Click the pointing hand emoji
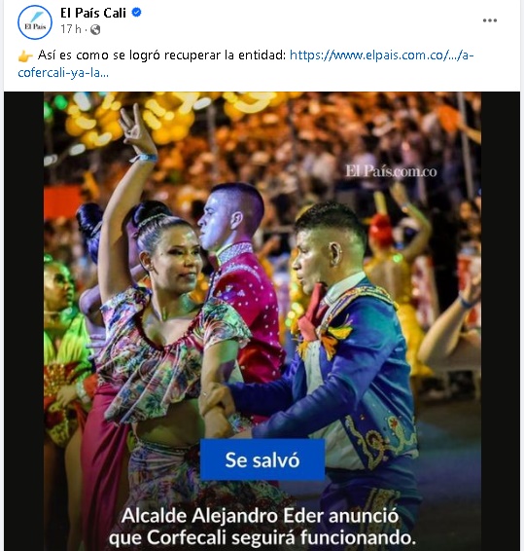 25,55
